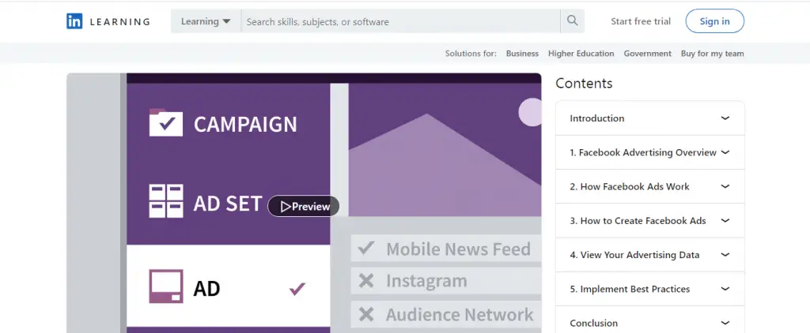Viewport: 810px width, 333px height.
Task: Click the Ad monitor icon
Action: coord(165,287)
